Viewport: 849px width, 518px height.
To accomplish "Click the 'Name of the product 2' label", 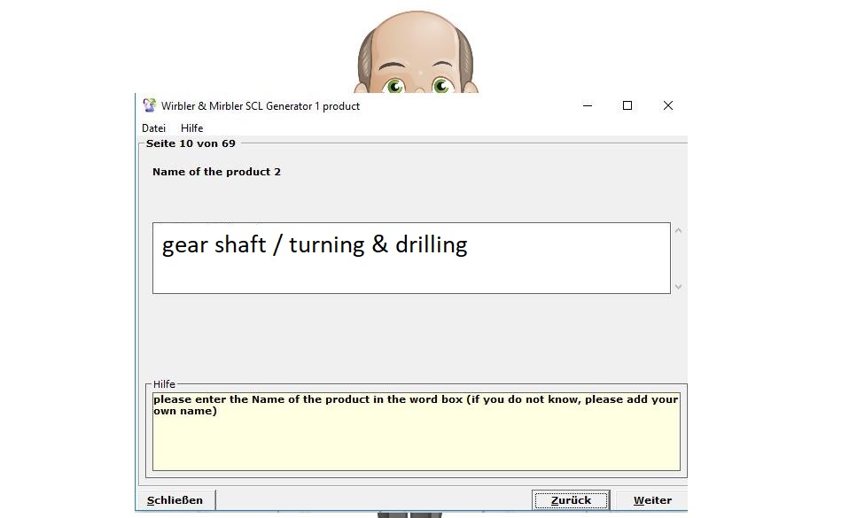I will click(216, 172).
